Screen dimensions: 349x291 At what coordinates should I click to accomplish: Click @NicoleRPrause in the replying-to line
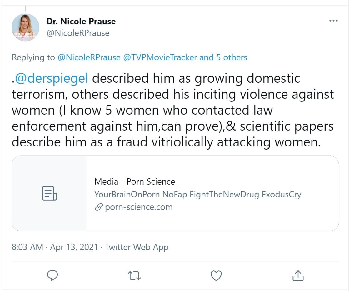point(89,57)
